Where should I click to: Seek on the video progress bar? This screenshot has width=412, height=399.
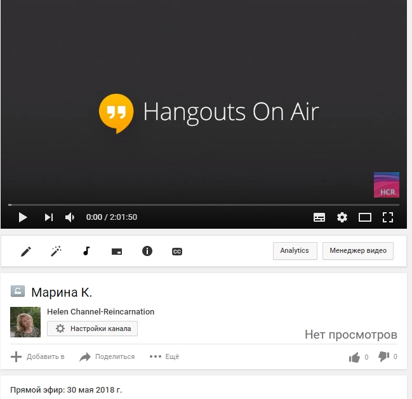point(203,205)
